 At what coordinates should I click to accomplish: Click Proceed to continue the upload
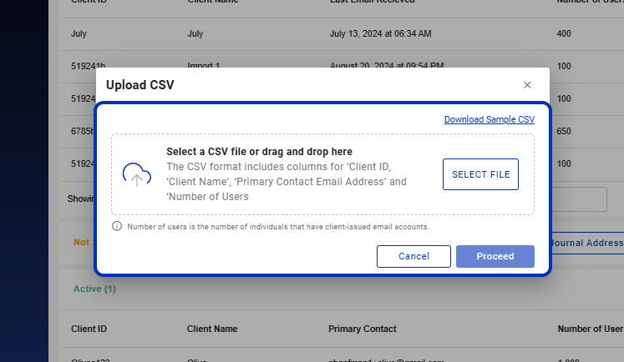[x=495, y=256]
